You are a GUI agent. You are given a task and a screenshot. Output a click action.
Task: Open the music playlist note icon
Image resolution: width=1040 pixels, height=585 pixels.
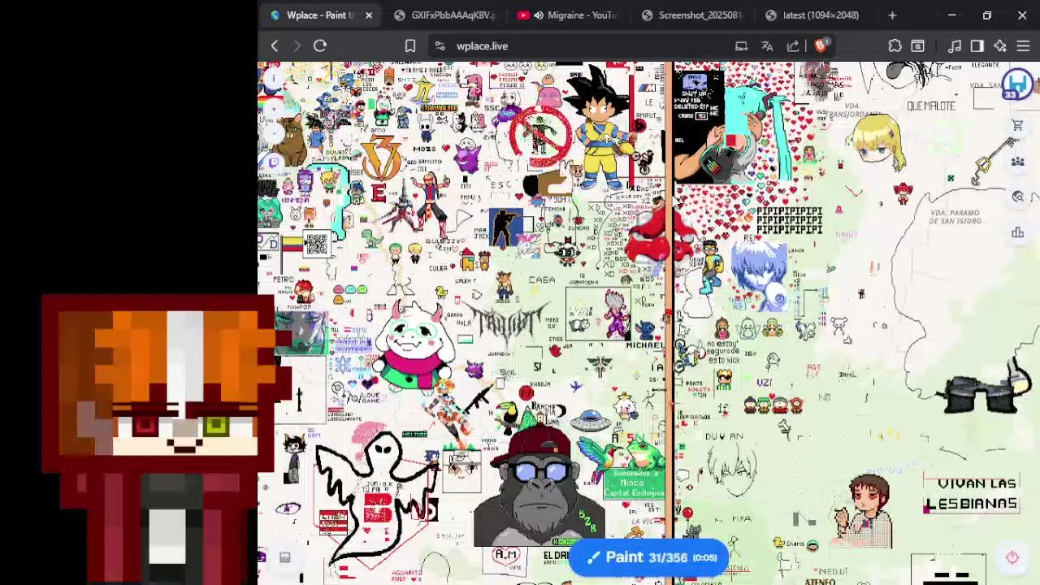955,46
